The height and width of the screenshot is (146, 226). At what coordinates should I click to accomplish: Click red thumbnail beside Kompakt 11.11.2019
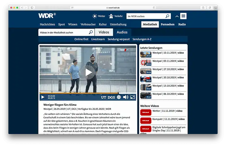(146, 121)
